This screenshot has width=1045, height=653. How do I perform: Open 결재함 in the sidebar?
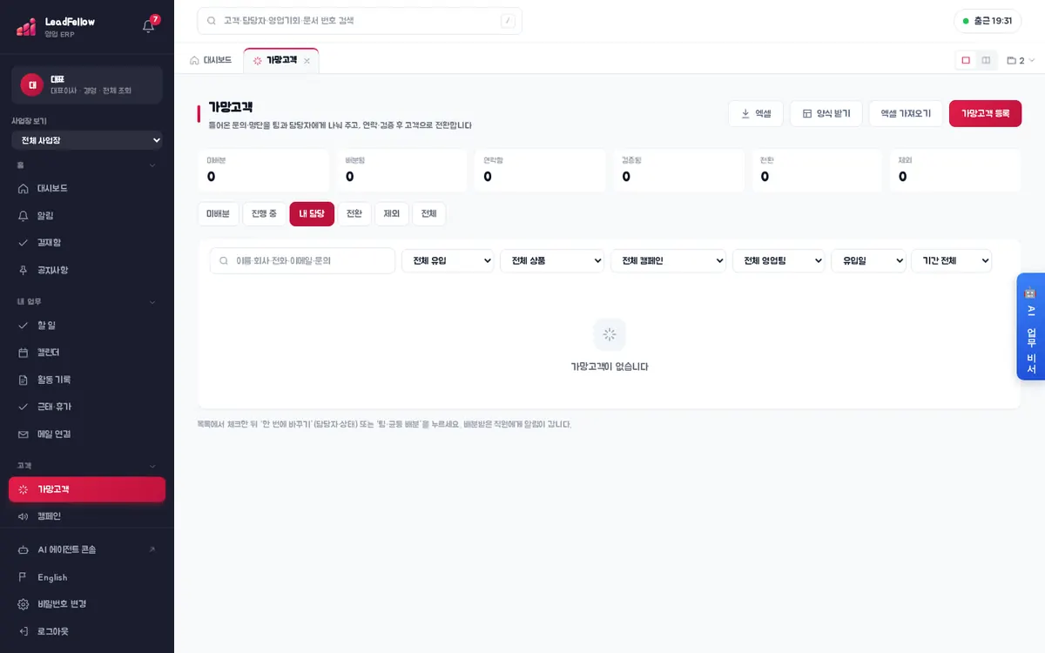point(87,243)
